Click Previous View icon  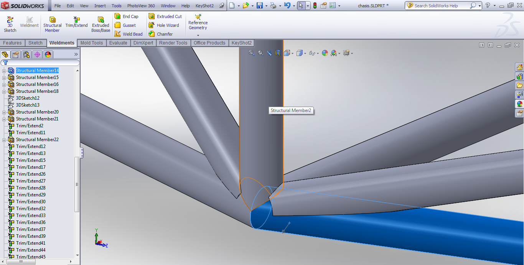[269, 53]
